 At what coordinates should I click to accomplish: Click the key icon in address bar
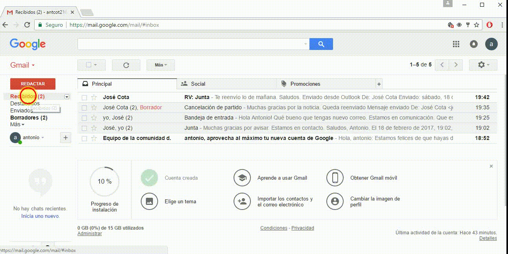point(468,25)
